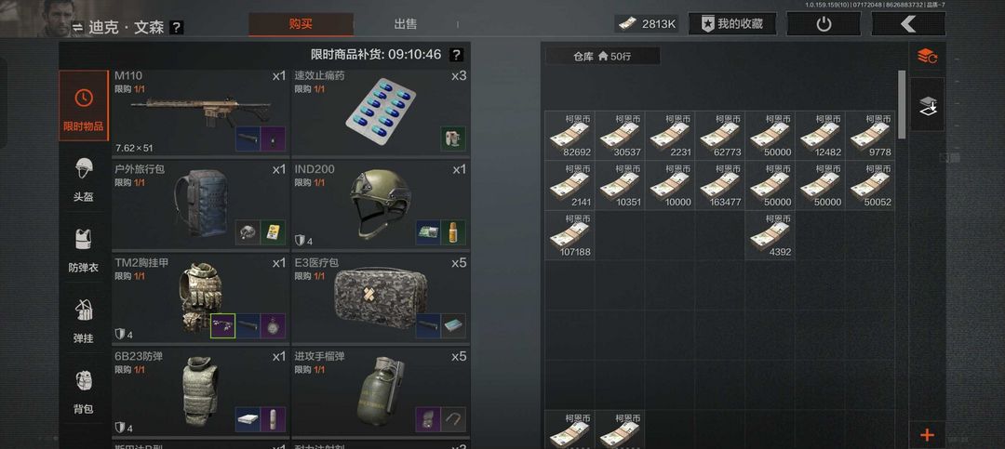1005x449 pixels.
Task: Open the 弹挂 chest rig category
Action: [84, 321]
